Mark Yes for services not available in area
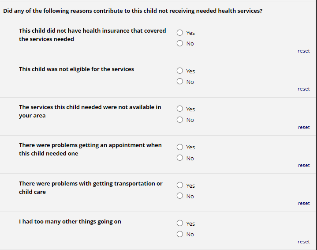The width and height of the screenshot is (317, 250). (x=180, y=109)
